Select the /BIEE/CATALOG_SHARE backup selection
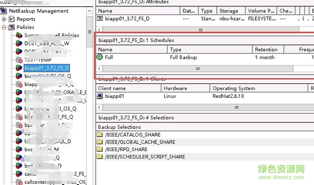The image size is (314, 185). click(x=133, y=135)
